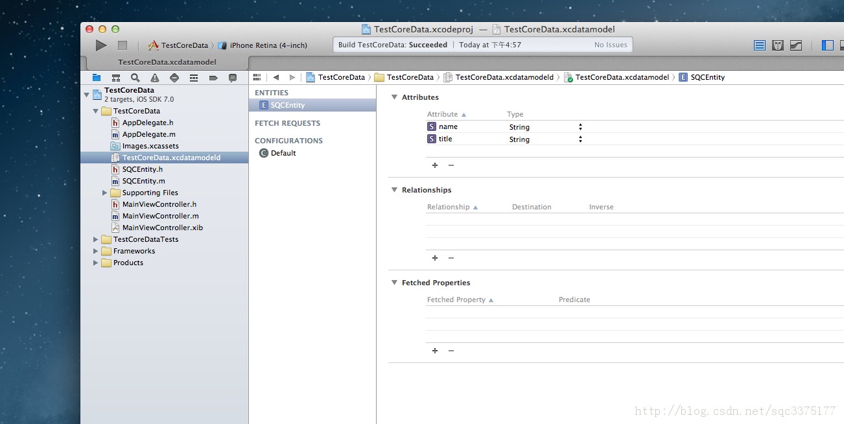844x424 pixels.
Task: Collapse the TestCoreData project root triangle
Action: [87, 95]
